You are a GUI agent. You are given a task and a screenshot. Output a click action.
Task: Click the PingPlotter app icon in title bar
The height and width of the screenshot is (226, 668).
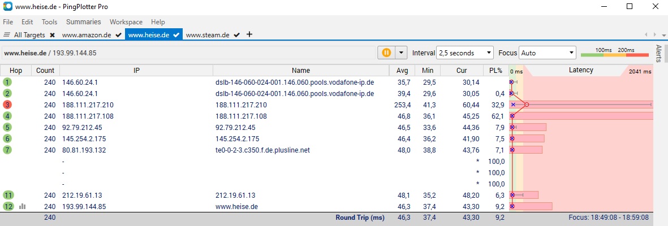(7, 6)
